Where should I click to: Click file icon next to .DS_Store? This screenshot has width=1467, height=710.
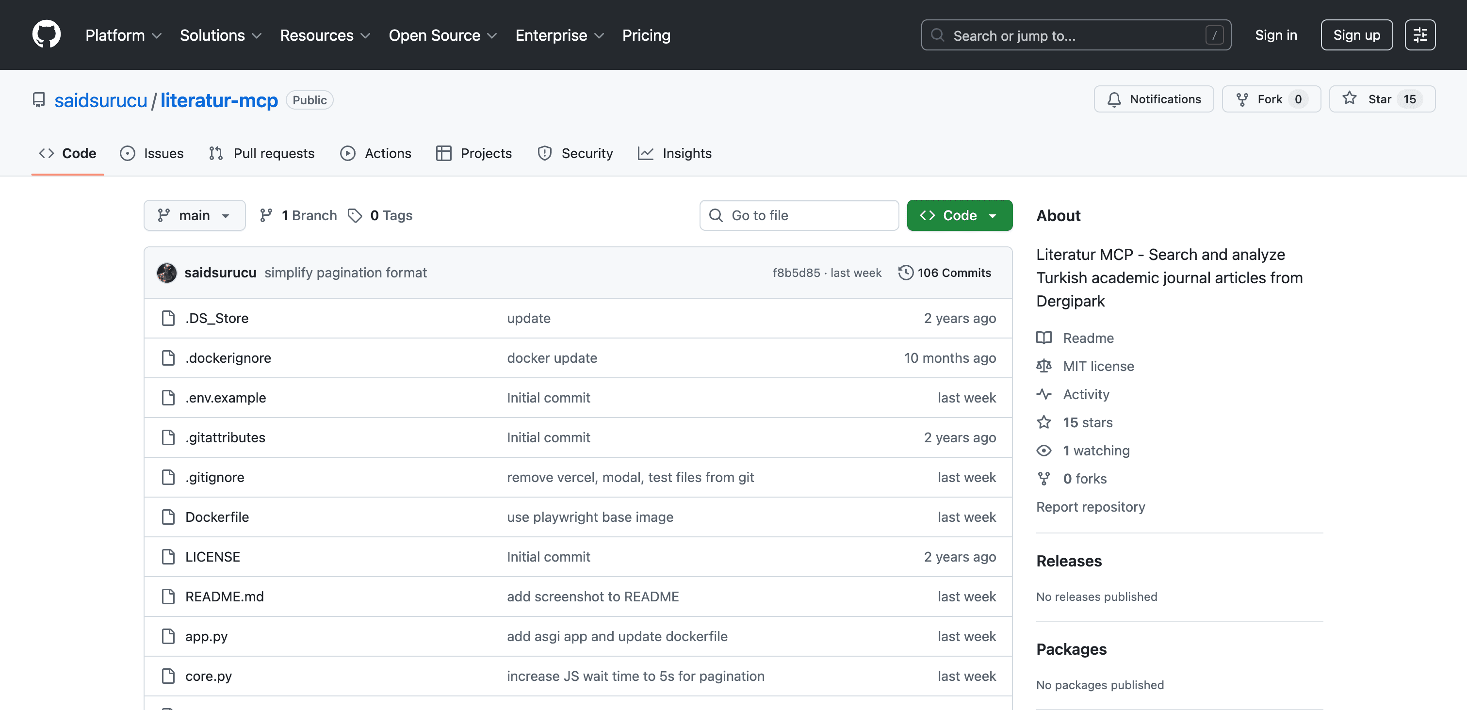point(168,318)
